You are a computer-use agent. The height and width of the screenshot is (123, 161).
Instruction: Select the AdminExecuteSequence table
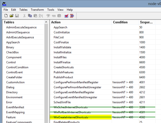(21, 27)
